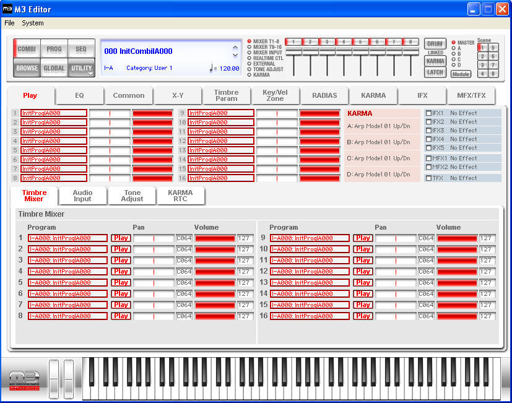Step combi selection down arrow

click(x=235, y=56)
